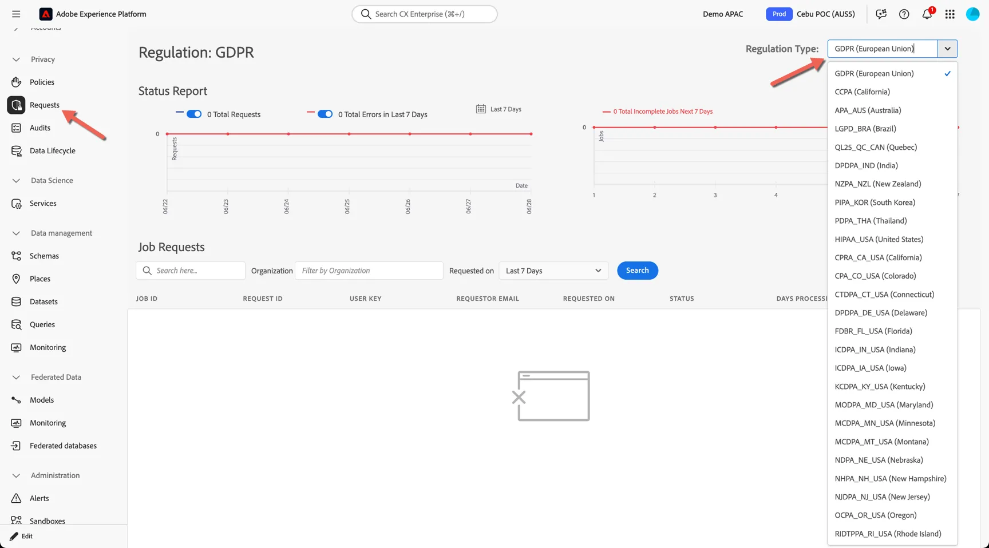Select HIPAA_USA (United States) regulation
This screenshot has height=548, width=989.
tap(892, 239)
